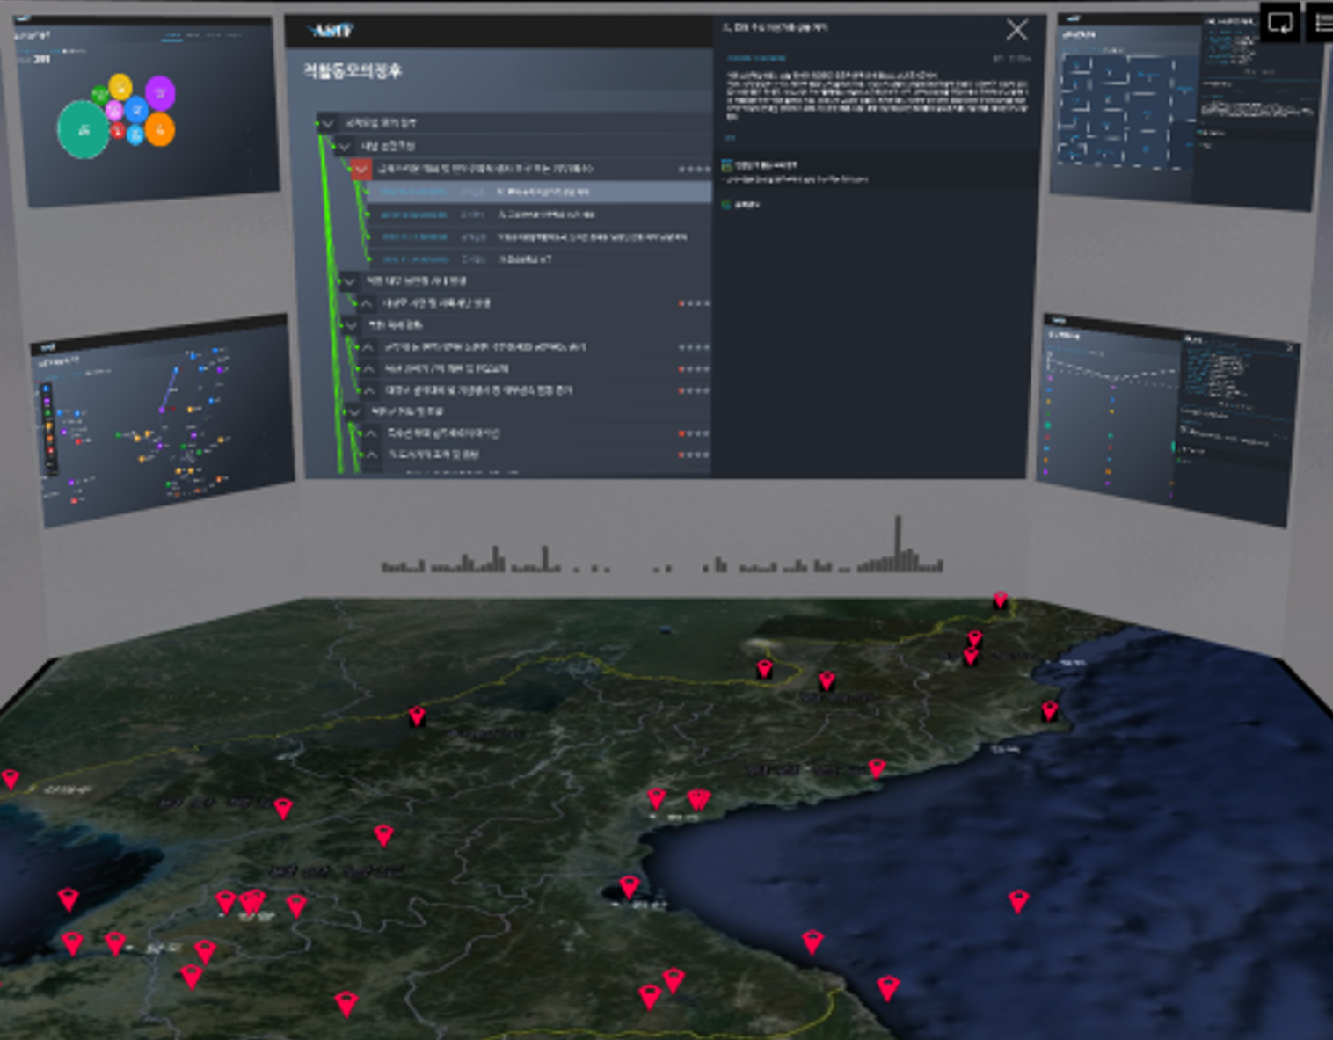The image size is (1333, 1040).
Task: Collapse the topmost tree root chevron
Action: point(327,123)
